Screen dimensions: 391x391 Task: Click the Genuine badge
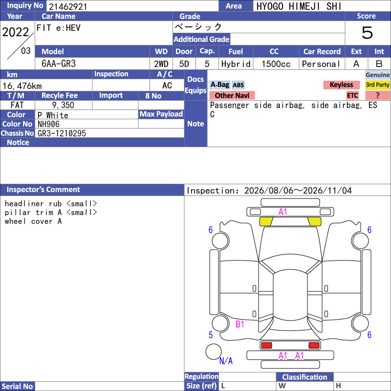(x=377, y=75)
